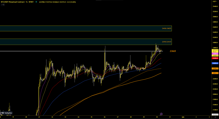The height and width of the screenshot is (119, 219).
Task: Click the yellow 23600.0 price axis label
Action: coord(215,55)
